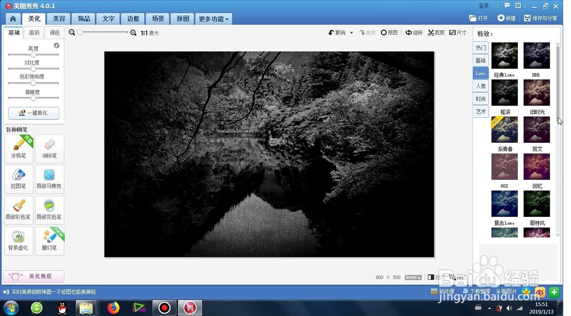Open the 旋转 rotate tool
Screen dimensions: 571x316
pos(414,32)
